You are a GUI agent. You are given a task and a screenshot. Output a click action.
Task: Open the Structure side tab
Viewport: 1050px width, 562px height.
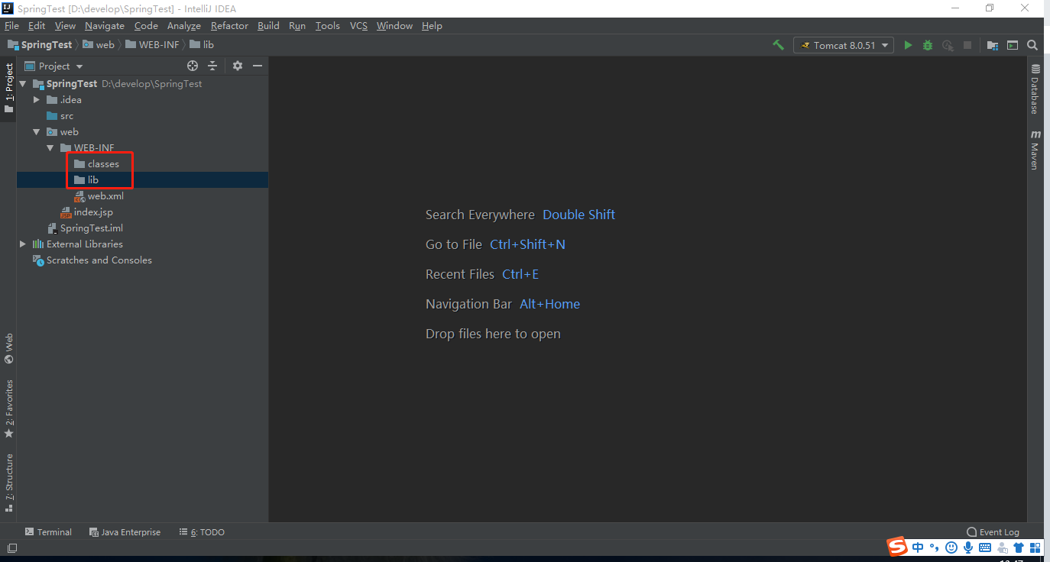(x=8, y=483)
